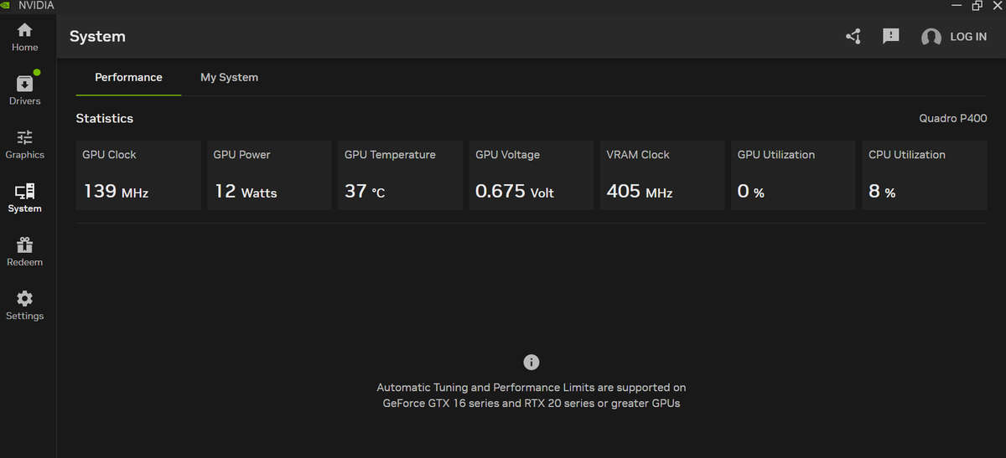Click the user avatar icon

point(931,37)
